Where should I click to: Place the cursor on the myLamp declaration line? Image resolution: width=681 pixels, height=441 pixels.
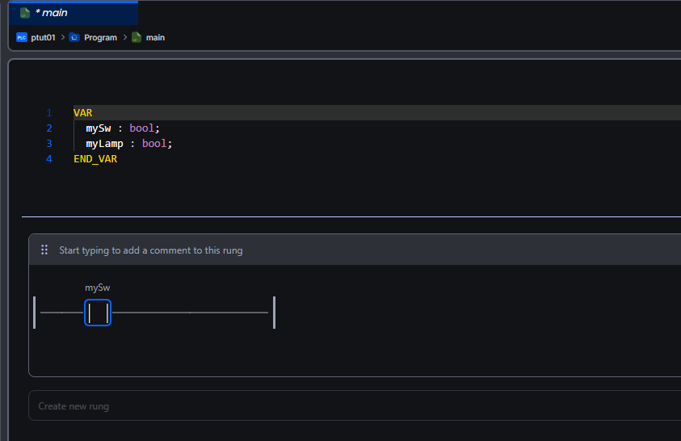point(129,144)
